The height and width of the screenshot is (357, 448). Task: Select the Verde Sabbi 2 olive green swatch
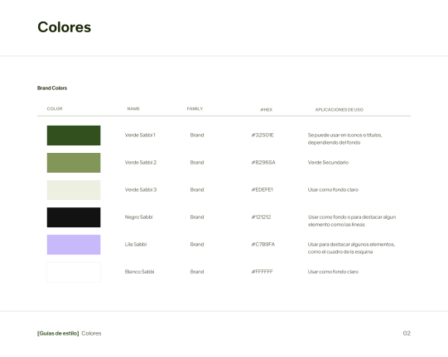pyautogui.click(x=74, y=163)
